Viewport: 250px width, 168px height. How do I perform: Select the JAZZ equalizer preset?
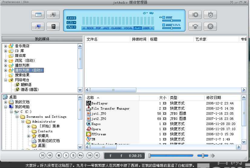106,28
